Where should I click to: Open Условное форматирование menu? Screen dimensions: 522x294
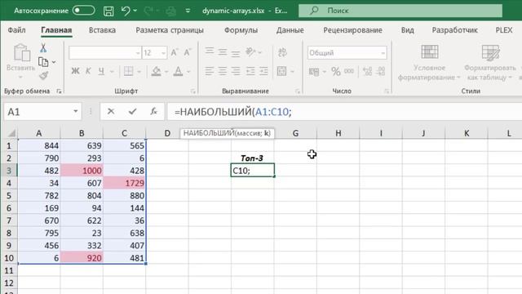429,63
